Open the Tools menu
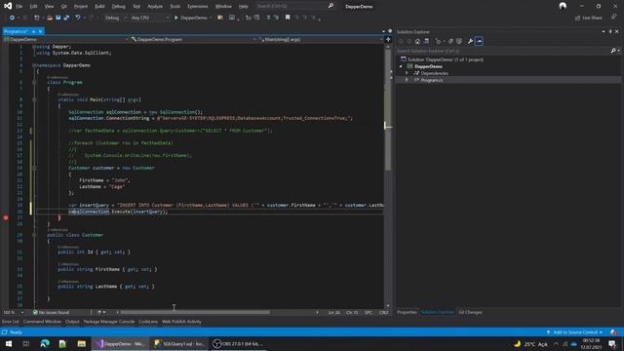The width and height of the screenshot is (624, 351). click(x=175, y=7)
